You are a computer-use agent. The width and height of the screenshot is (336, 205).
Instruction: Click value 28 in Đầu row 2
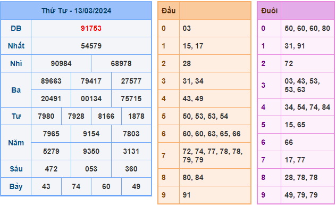[187, 63]
